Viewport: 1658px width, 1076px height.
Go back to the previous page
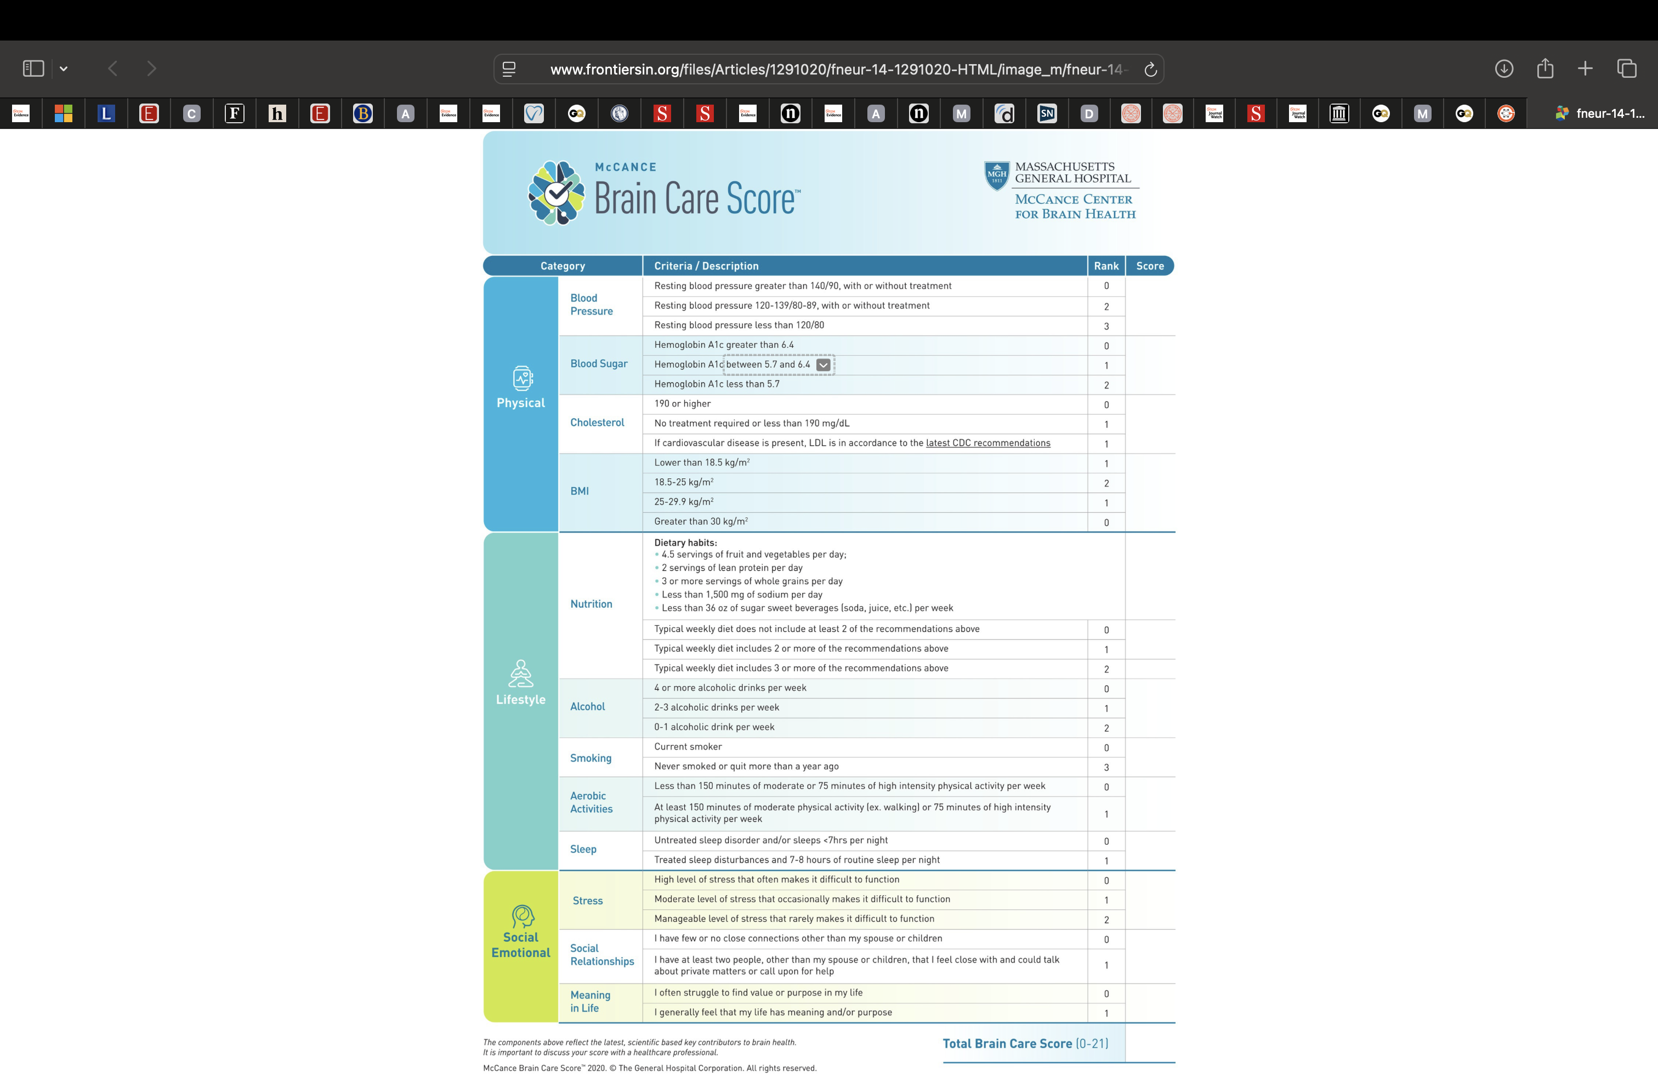tap(113, 68)
